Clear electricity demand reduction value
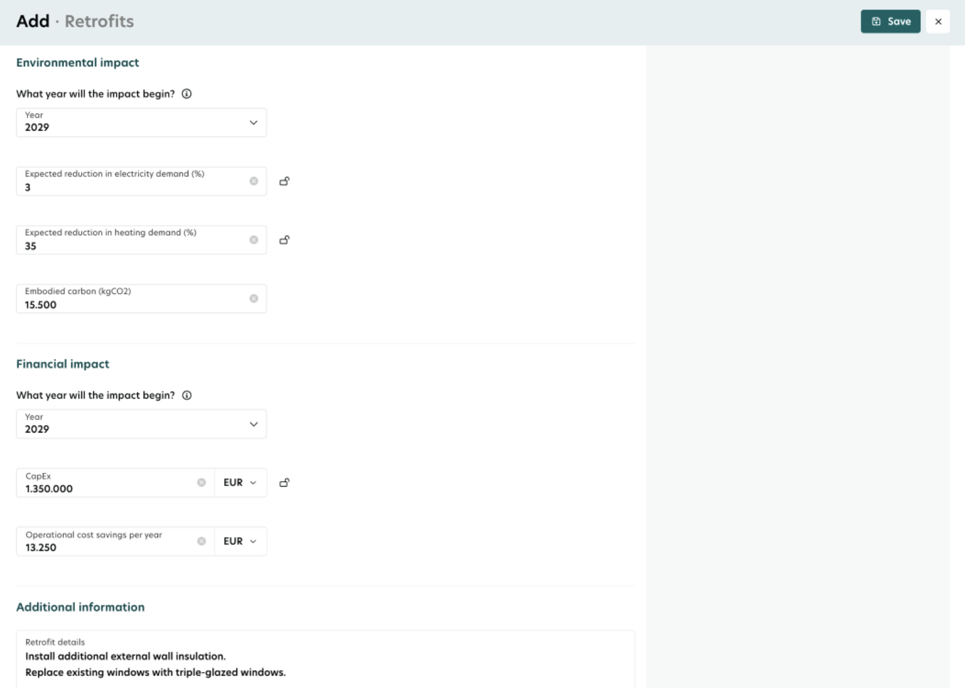 coord(254,181)
